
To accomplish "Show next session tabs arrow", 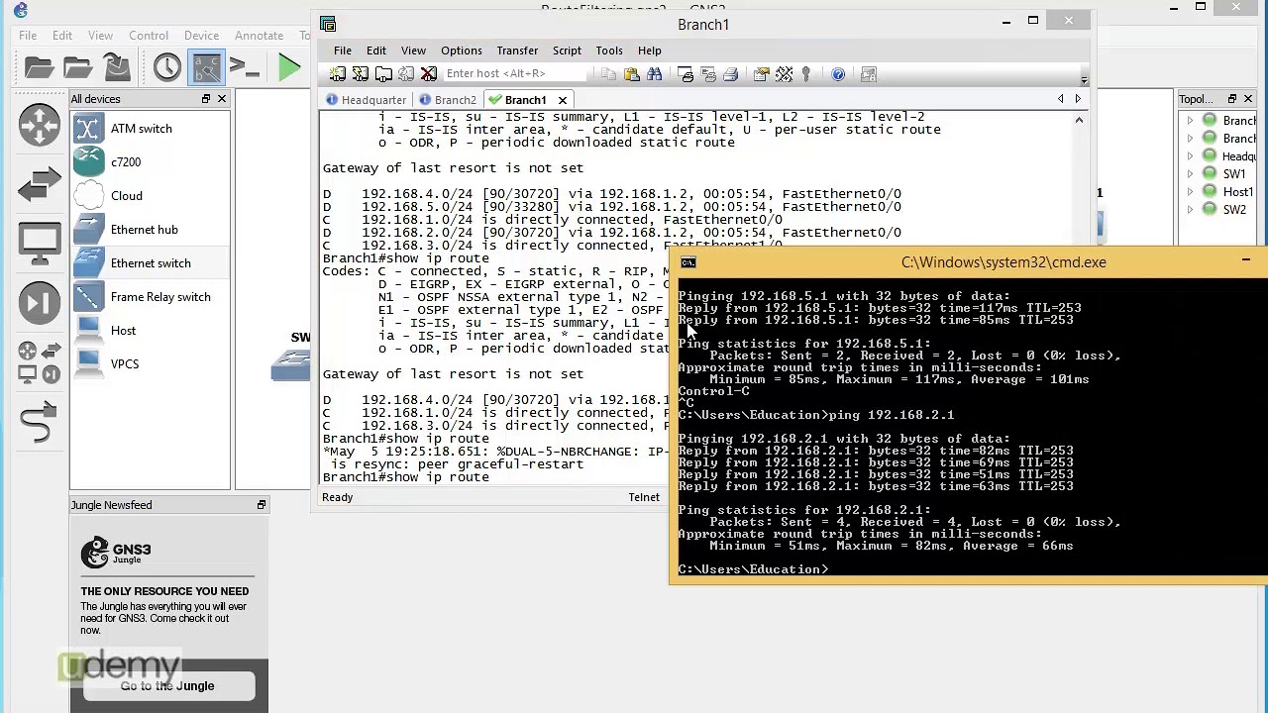I will 1078,99.
